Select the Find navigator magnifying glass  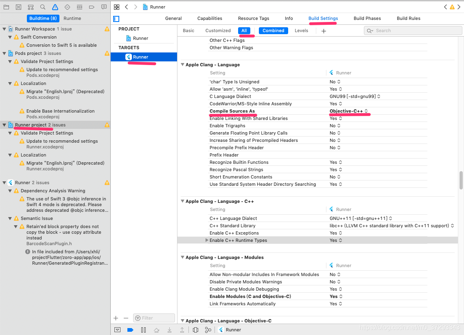(43, 7)
